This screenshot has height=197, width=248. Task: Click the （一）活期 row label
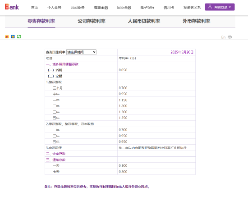(55, 70)
